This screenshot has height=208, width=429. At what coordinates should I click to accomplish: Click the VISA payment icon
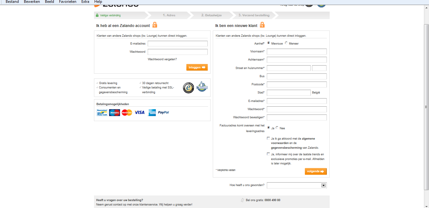(x=139, y=112)
